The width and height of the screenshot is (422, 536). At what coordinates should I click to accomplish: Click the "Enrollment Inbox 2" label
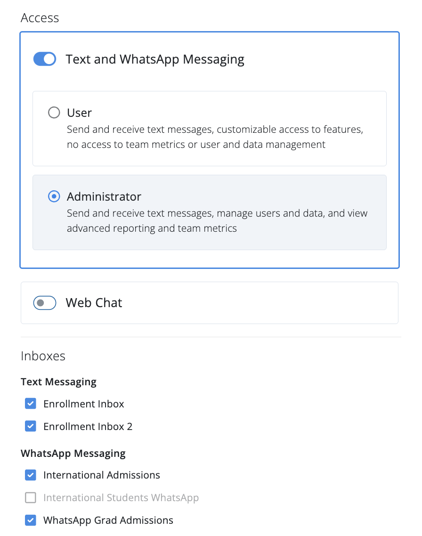click(x=88, y=426)
